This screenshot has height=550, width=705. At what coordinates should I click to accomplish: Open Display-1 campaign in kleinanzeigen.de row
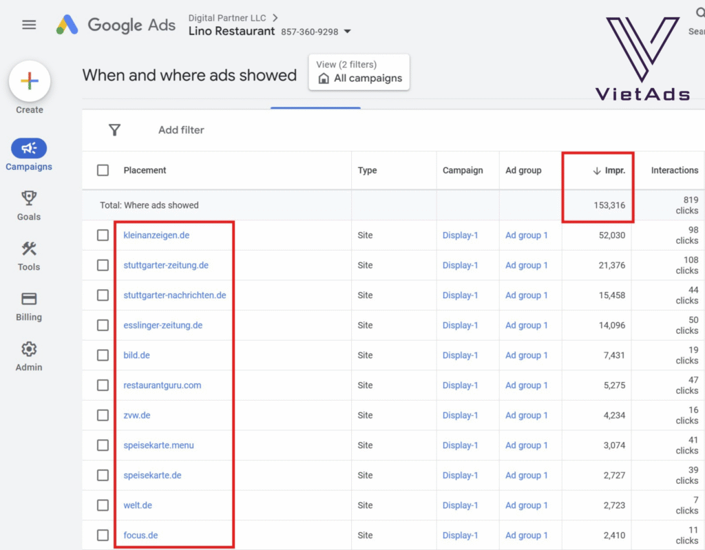(x=460, y=235)
